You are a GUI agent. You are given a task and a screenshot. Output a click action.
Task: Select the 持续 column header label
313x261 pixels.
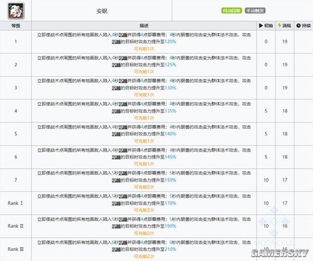pos(306,26)
